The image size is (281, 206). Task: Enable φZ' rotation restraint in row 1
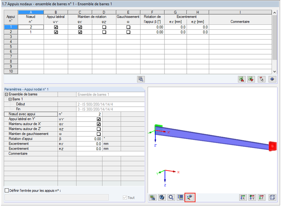[104, 27]
